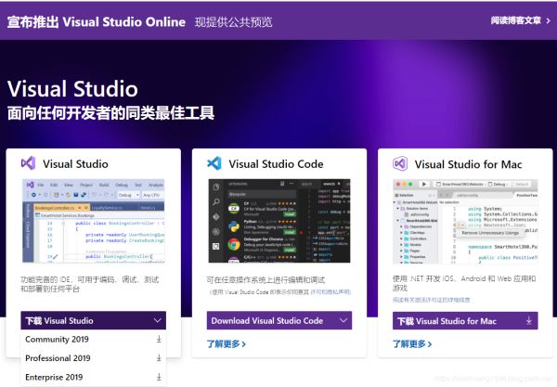Click the 下载 Visual Studio for Mac button
The width and height of the screenshot is (557, 387).
point(465,321)
